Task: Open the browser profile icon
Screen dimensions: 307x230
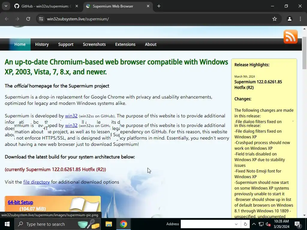Action: (x=289, y=19)
